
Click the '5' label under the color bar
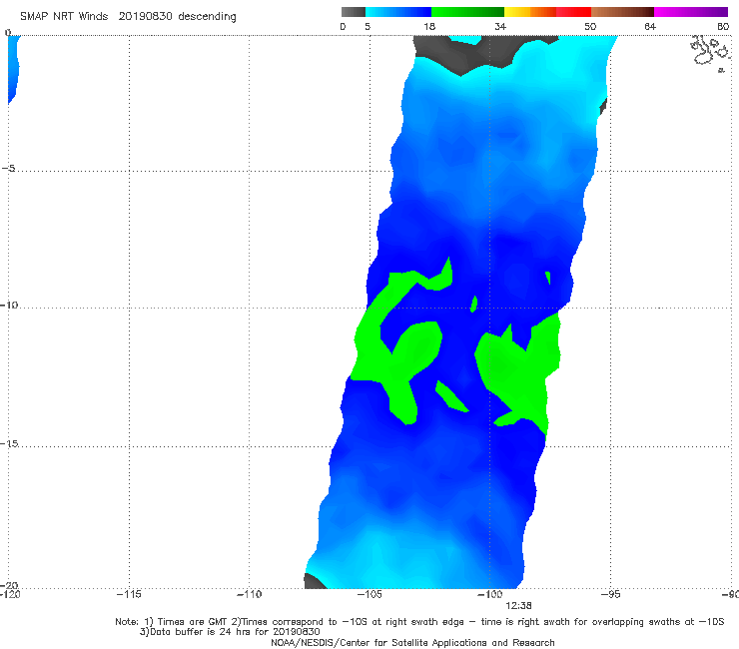point(368,26)
